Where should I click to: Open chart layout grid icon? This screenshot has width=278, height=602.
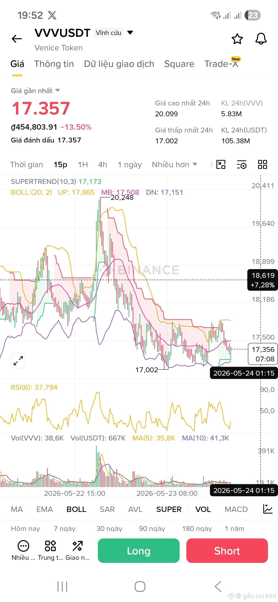(262, 164)
